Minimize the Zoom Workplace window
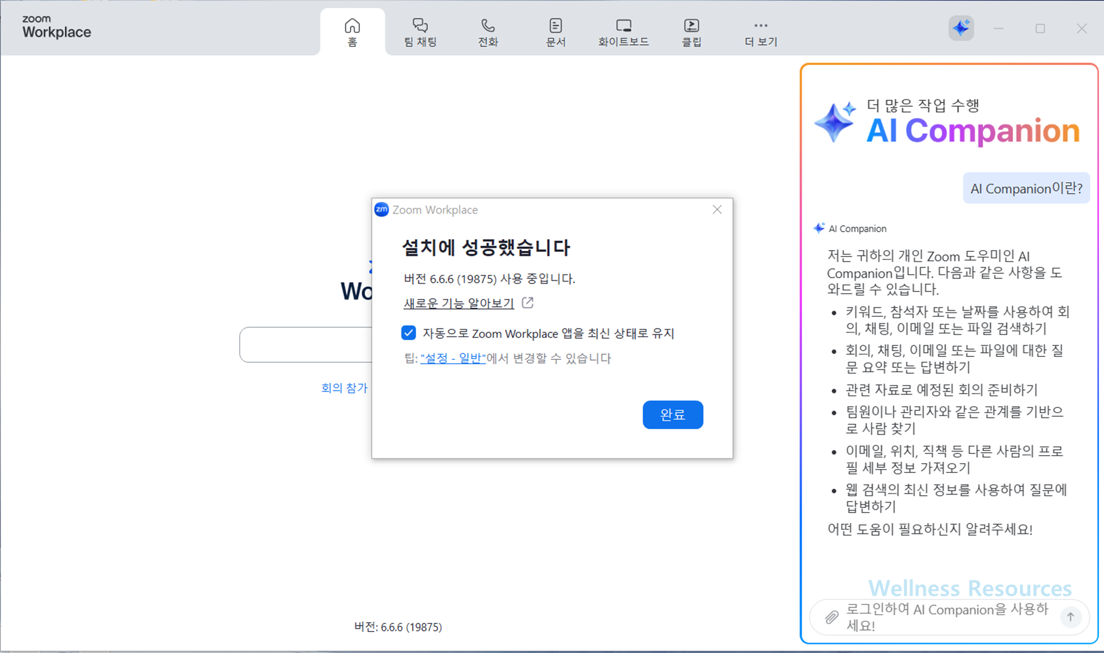 pos(998,28)
